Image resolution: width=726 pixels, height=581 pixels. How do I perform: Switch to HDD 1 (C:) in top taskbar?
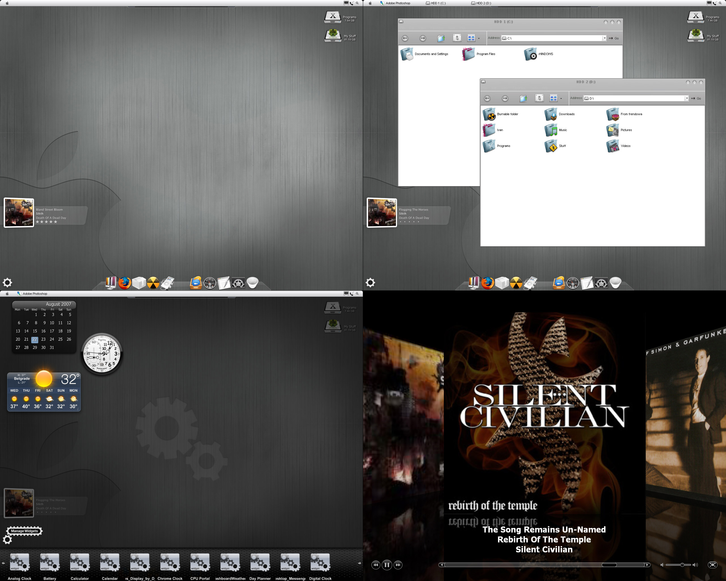click(436, 3)
